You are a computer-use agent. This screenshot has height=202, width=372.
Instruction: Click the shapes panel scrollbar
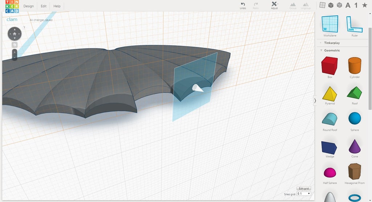coord(370,68)
